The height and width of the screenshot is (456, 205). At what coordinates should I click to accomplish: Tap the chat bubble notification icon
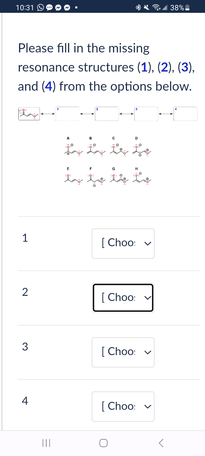point(49,7)
